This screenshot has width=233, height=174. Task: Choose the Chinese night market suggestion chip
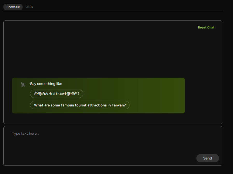[x=57, y=94]
